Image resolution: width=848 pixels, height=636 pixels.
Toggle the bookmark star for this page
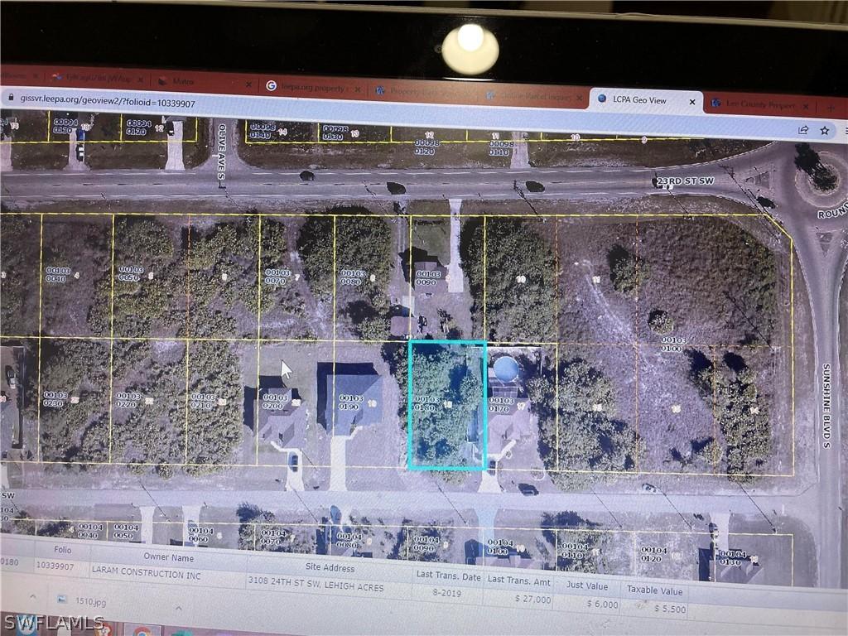pyautogui.click(x=824, y=130)
